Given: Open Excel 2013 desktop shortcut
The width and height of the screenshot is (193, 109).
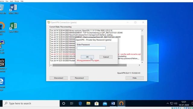Looking at the screenshot, I should 13,28.
